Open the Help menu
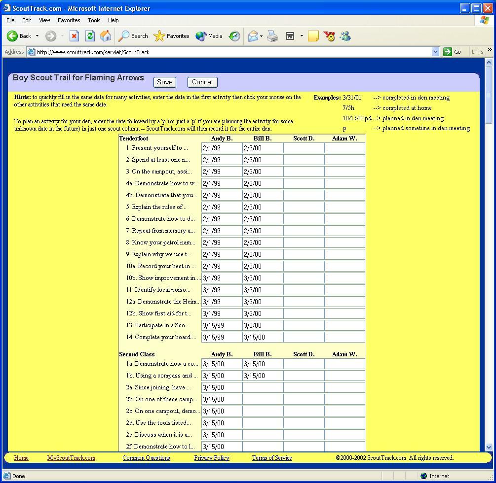Image resolution: width=496 pixels, height=483 pixels. pyautogui.click(x=113, y=20)
